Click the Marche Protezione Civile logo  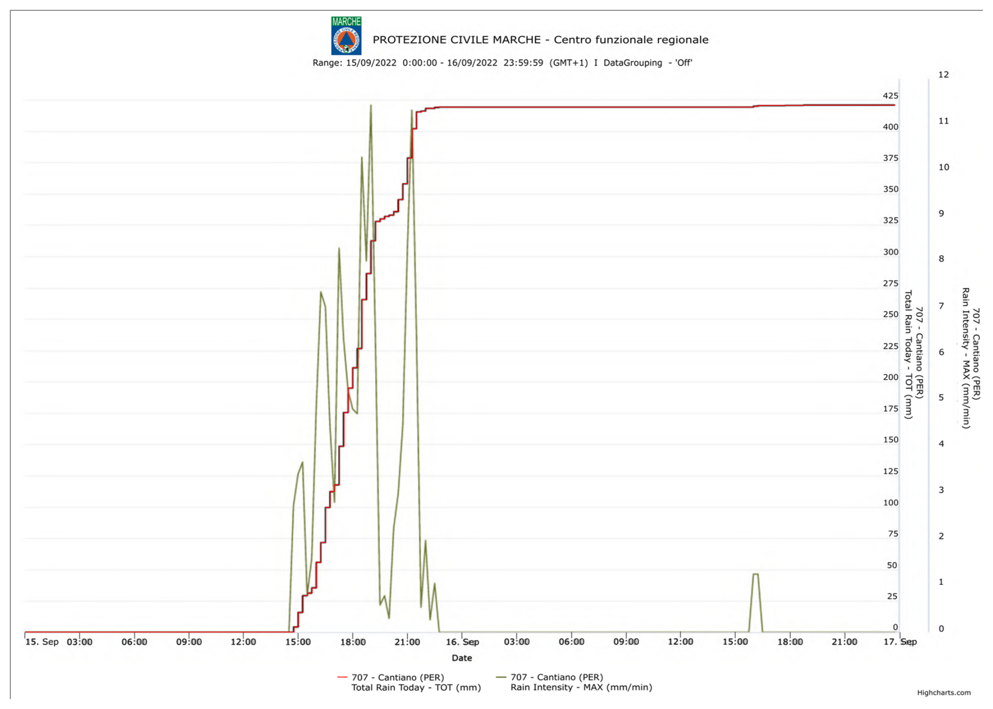346,36
